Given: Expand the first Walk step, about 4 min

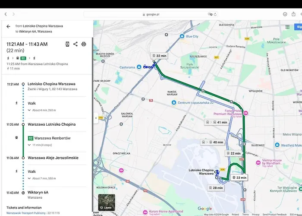Looking at the screenshot, I should [30, 110].
